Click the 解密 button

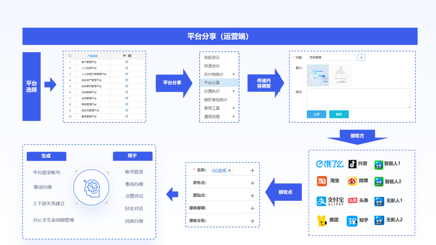click(339, 114)
